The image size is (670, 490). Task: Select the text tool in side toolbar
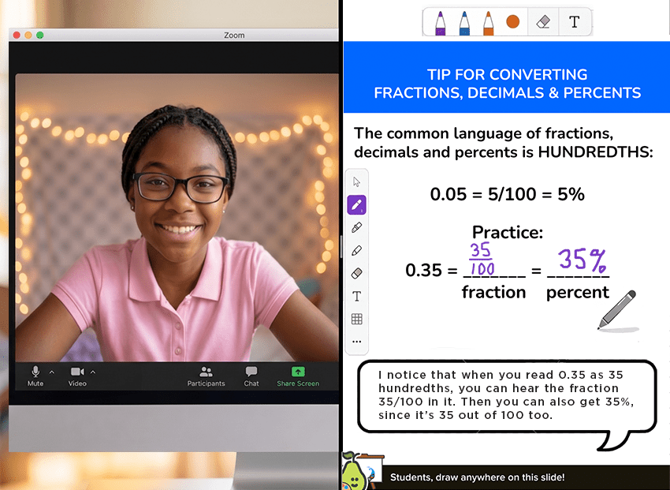click(x=357, y=296)
